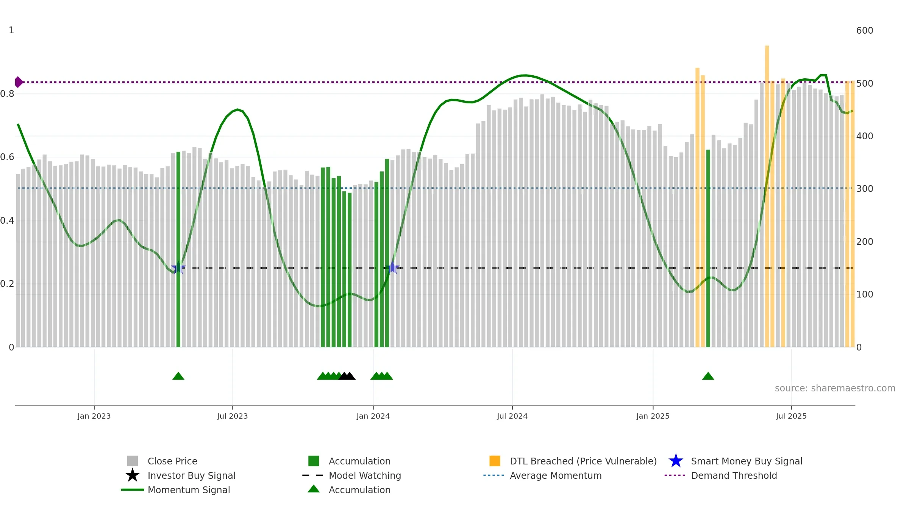Click the Jul 2025 axis label

[x=791, y=416]
